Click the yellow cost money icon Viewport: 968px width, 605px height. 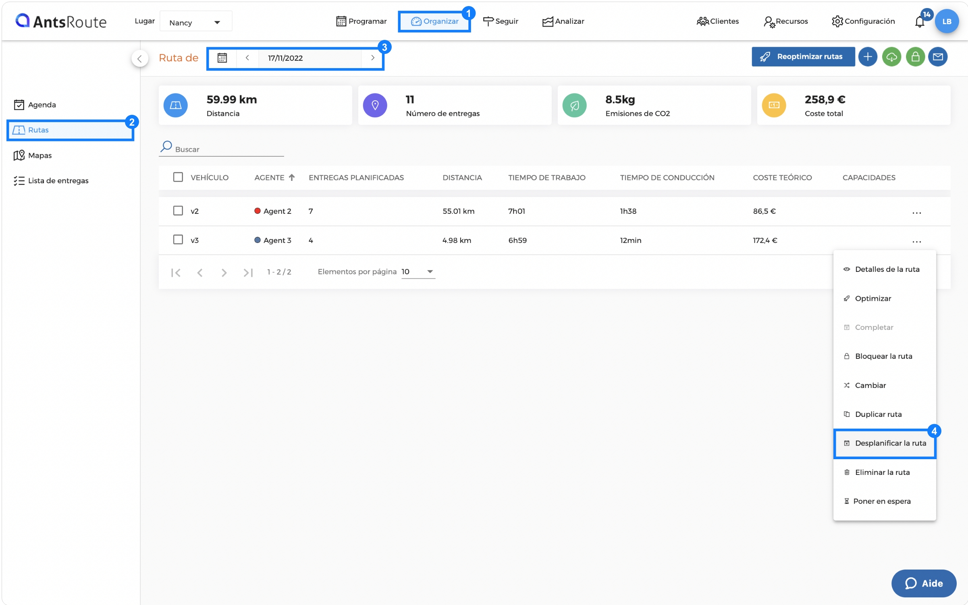point(774,105)
